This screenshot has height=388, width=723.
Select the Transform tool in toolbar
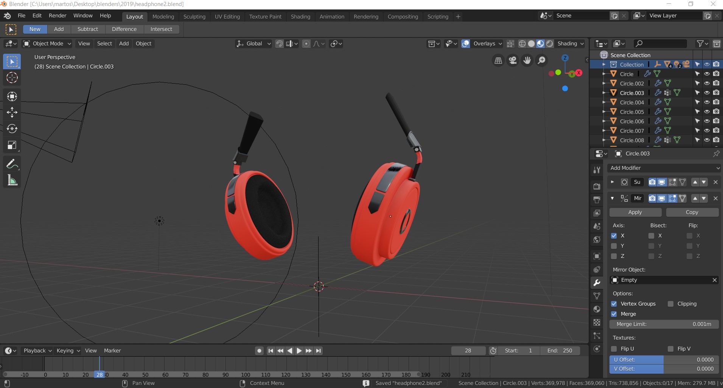pyautogui.click(x=12, y=96)
